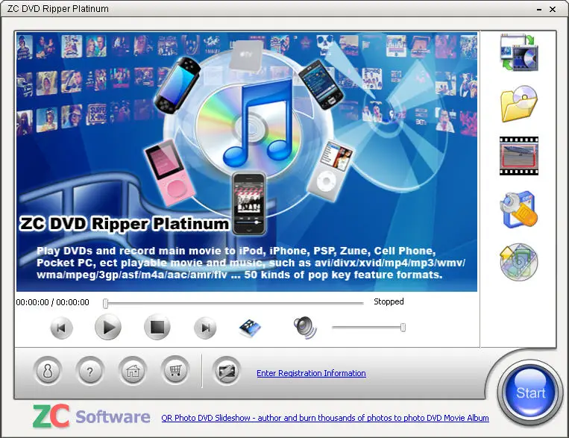
Task: Click the playback seek bar handle
Action: 105,303
